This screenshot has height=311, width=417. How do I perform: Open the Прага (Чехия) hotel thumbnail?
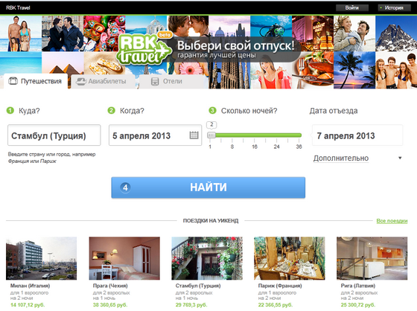(124, 258)
